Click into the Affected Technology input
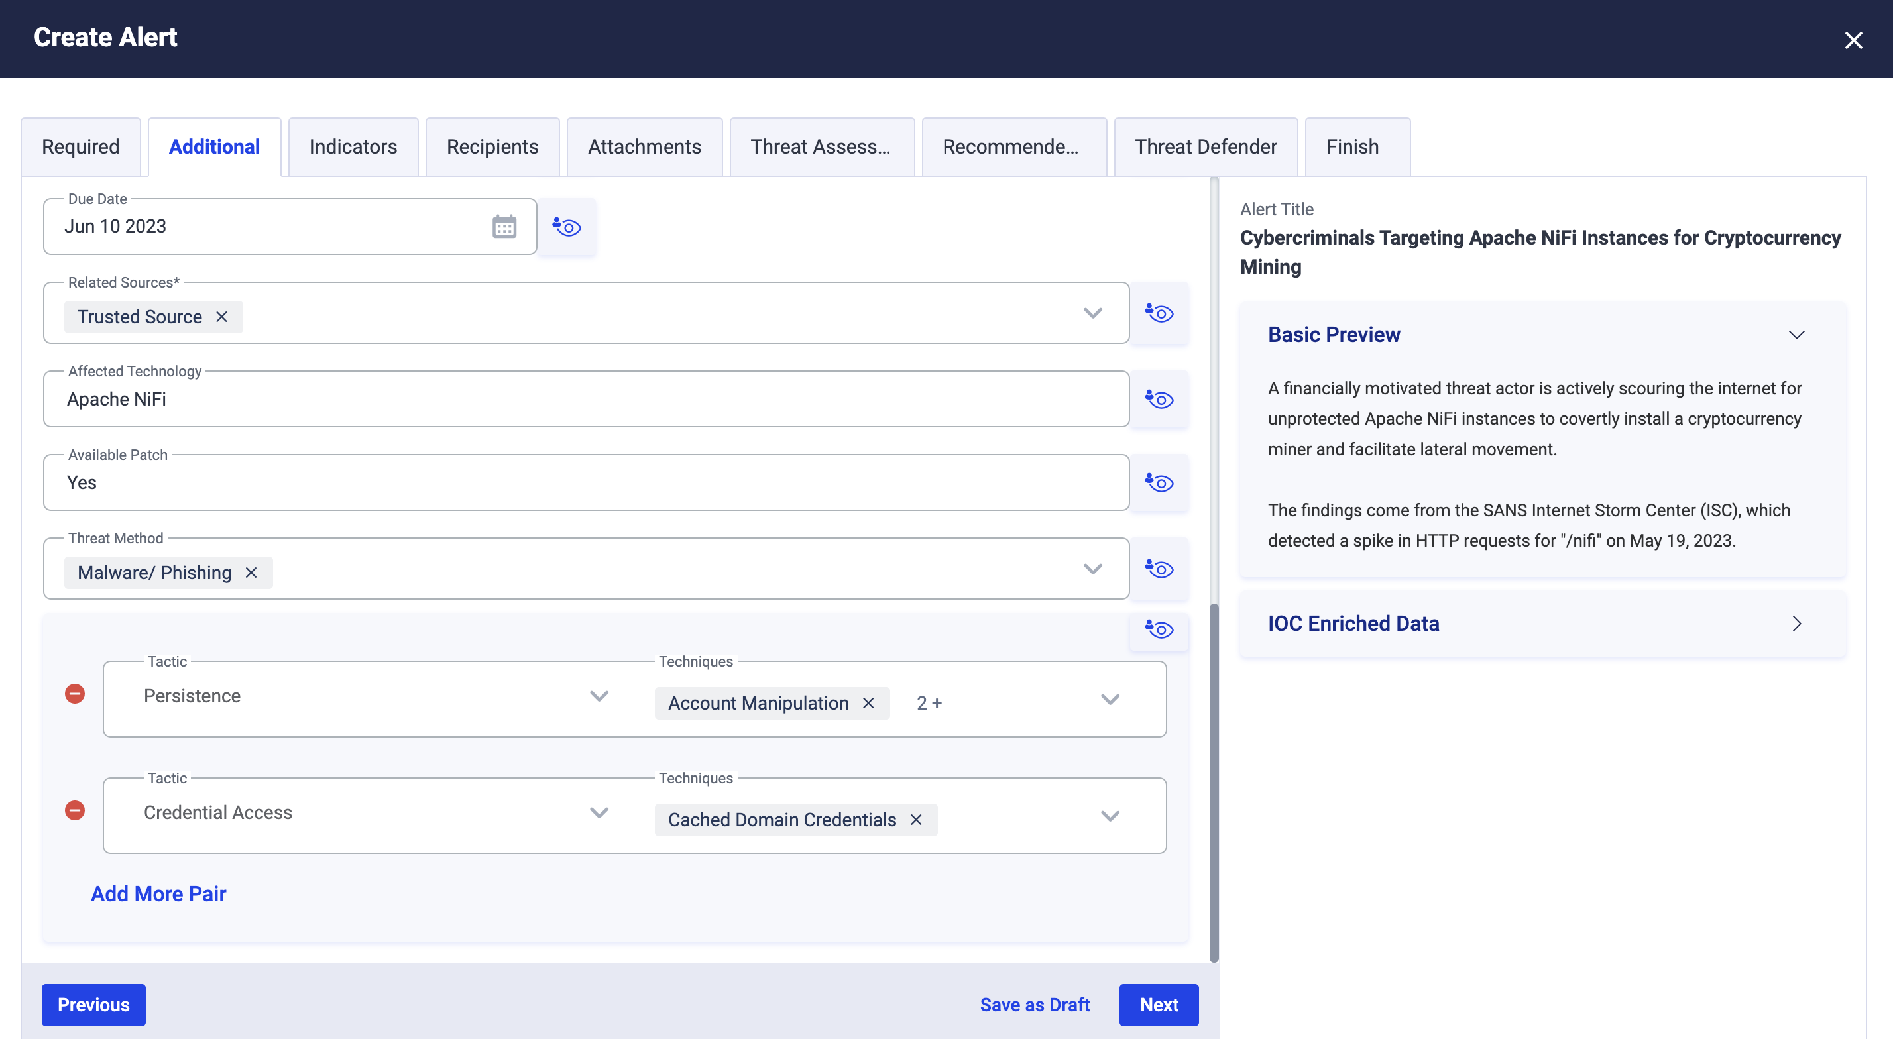The height and width of the screenshot is (1039, 1893). click(x=585, y=400)
